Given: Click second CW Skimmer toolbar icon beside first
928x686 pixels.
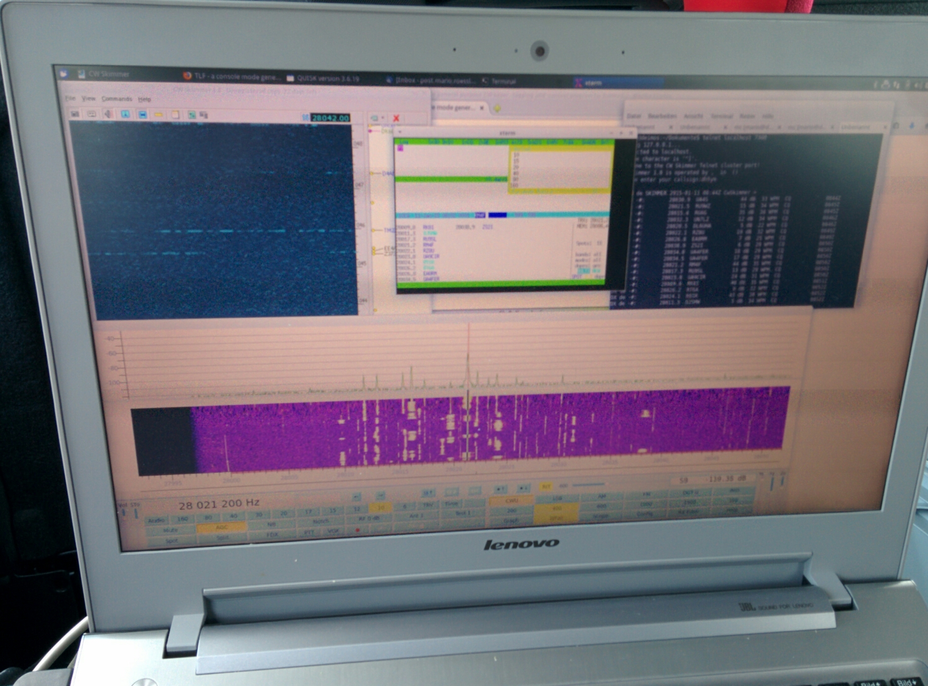Looking at the screenshot, I should tap(92, 114).
